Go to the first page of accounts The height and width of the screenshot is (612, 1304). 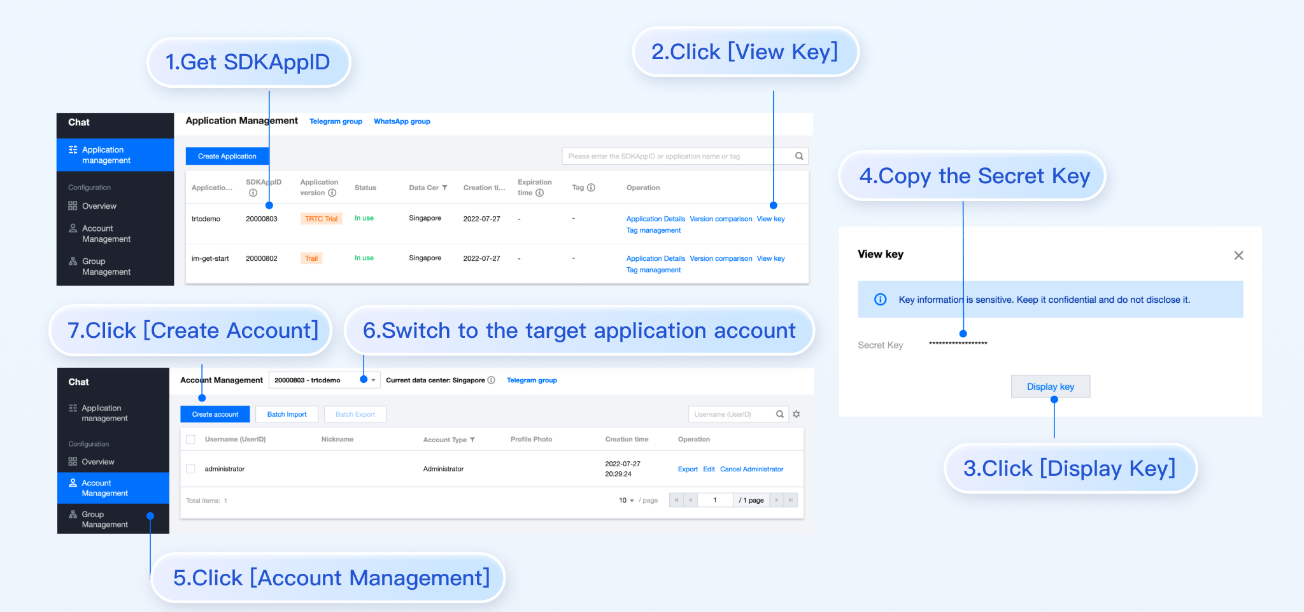tap(676, 500)
